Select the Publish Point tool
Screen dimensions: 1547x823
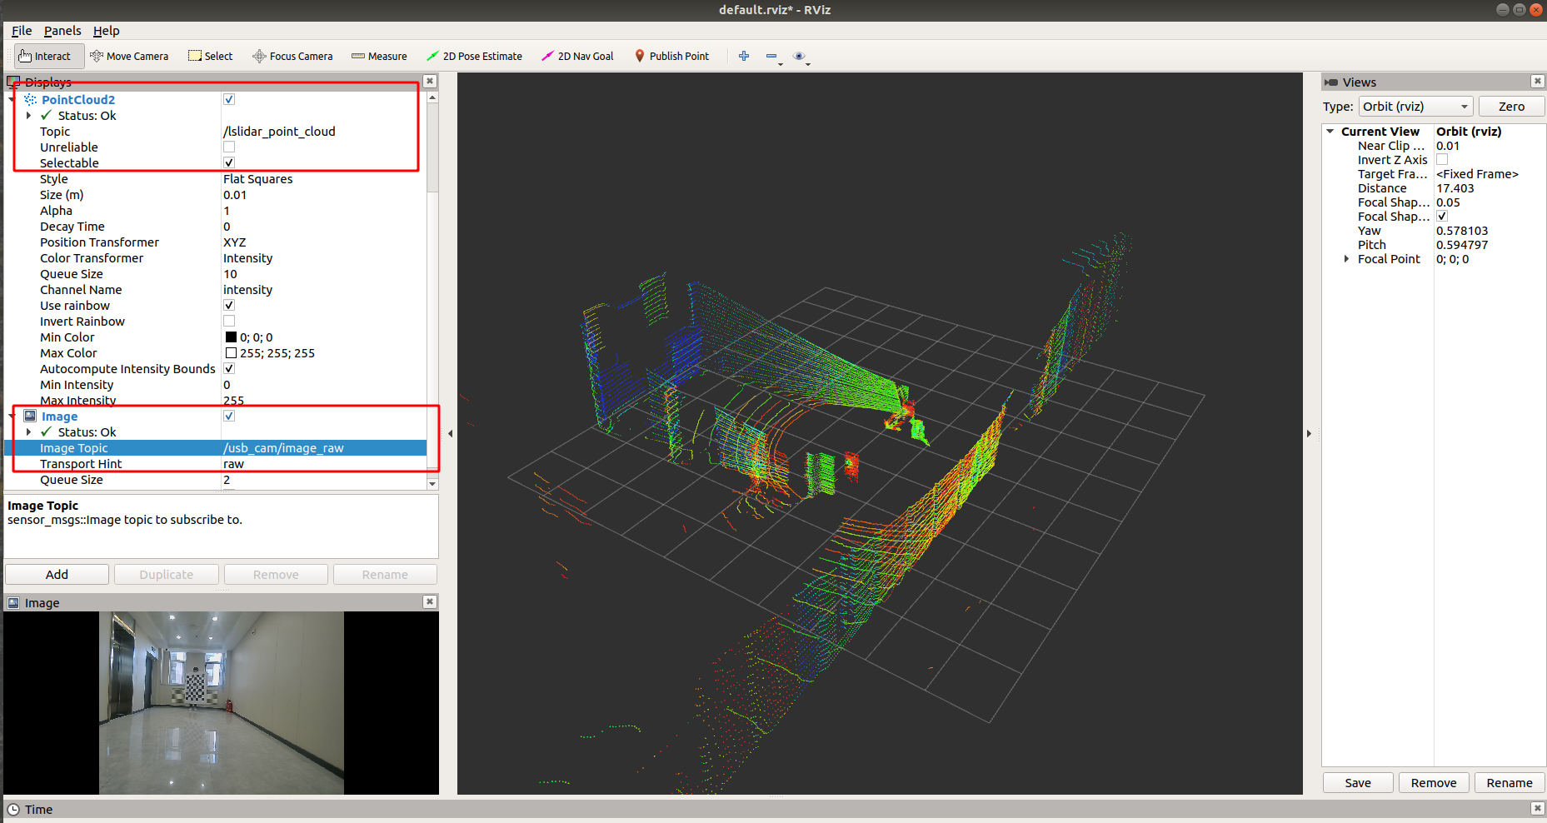[x=672, y=56]
